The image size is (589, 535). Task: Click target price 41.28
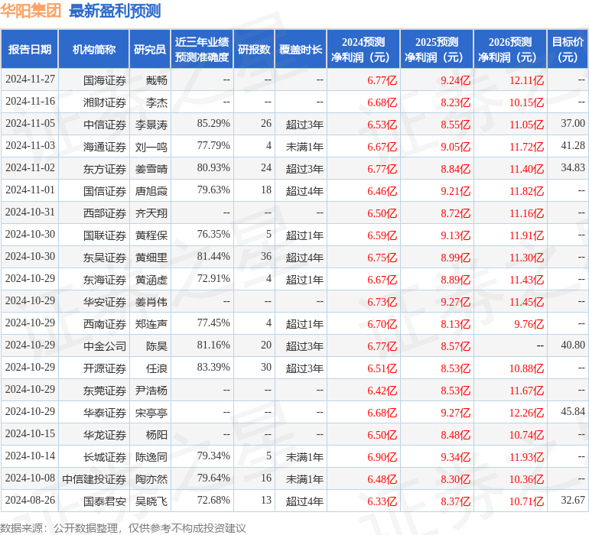click(573, 146)
